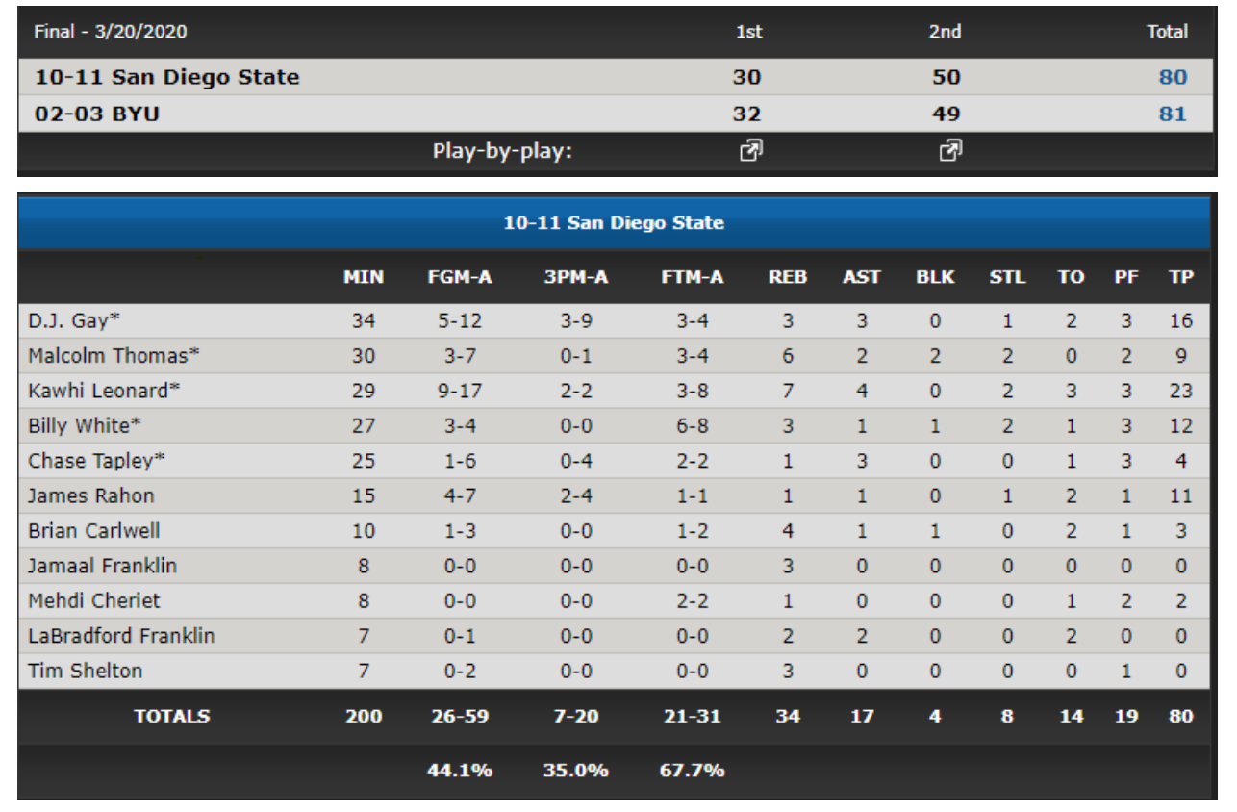Viewport: 1237px width, 812px height.
Task: Click the Play-by-play label
Action: pyautogui.click(x=503, y=150)
